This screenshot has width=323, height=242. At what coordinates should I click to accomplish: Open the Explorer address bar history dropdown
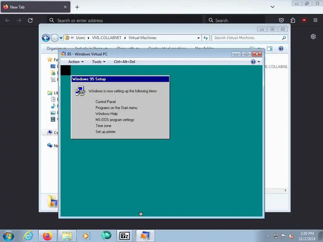(198, 38)
